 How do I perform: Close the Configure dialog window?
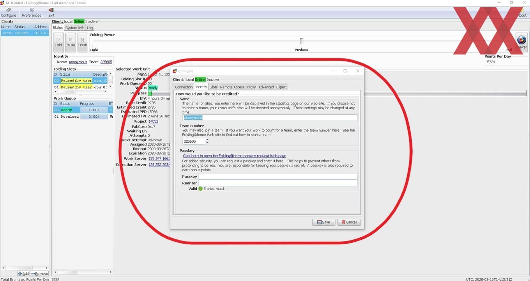click(x=358, y=71)
